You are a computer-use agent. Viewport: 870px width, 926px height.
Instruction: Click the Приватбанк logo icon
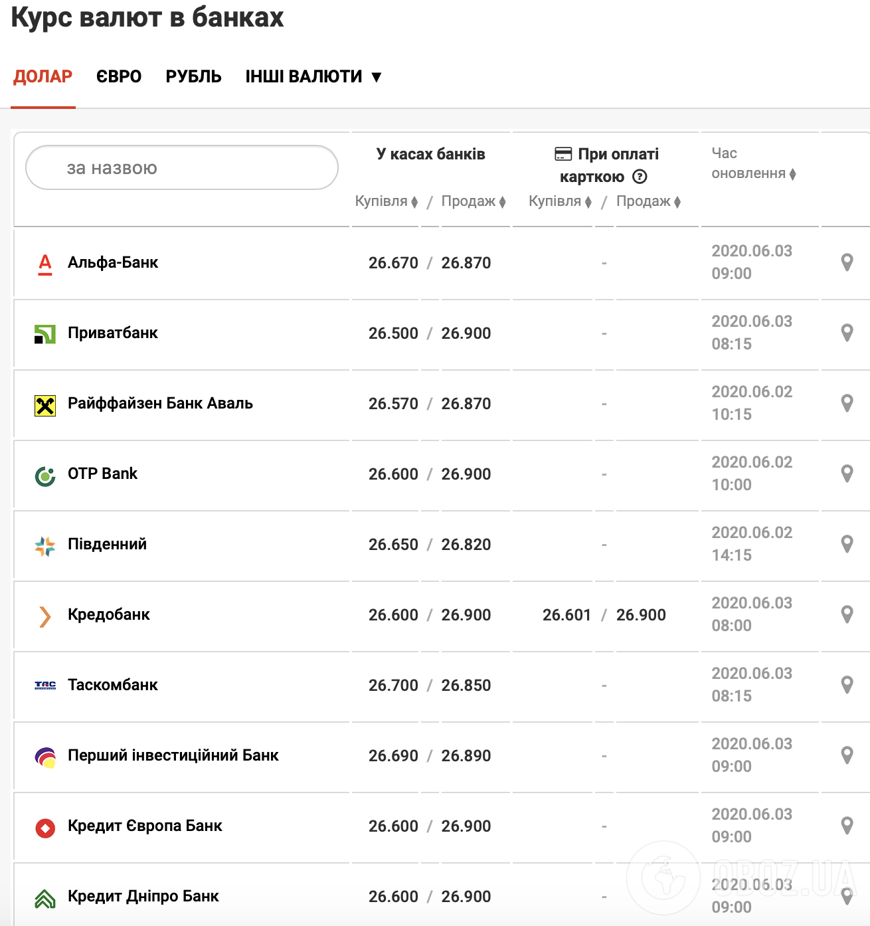(x=45, y=334)
